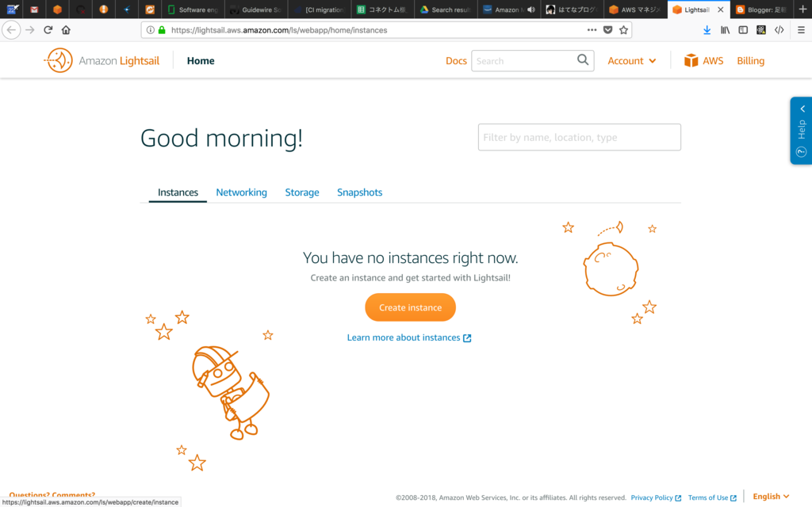The image size is (812, 507).
Task: Open a new browser tab with plus
Action: 802,10
